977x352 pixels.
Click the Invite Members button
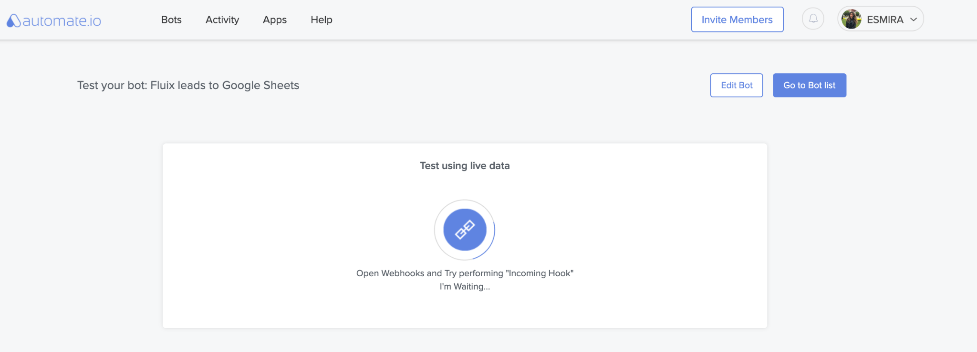pyautogui.click(x=737, y=20)
